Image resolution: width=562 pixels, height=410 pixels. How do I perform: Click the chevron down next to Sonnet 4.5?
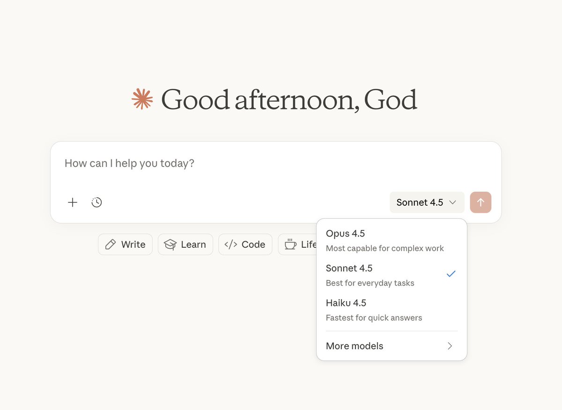[452, 202]
